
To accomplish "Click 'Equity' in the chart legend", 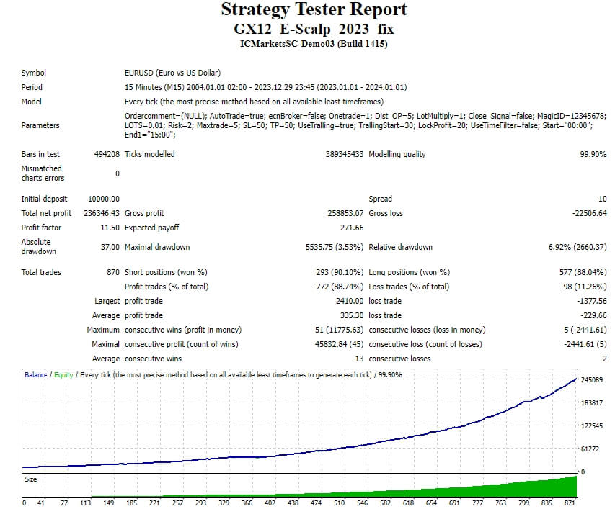I will [x=63, y=374].
